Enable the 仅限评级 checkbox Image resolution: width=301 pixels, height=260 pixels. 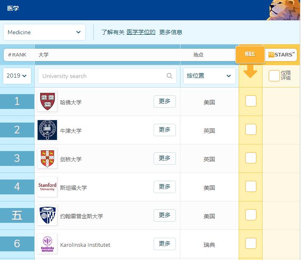pos(274,76)
